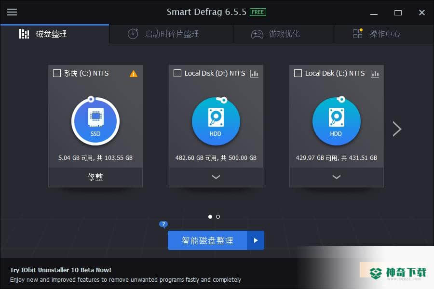Check the Local Disk (E:) checkbox
This screenshot has height=289, width=434.
(x=298, y=73)
